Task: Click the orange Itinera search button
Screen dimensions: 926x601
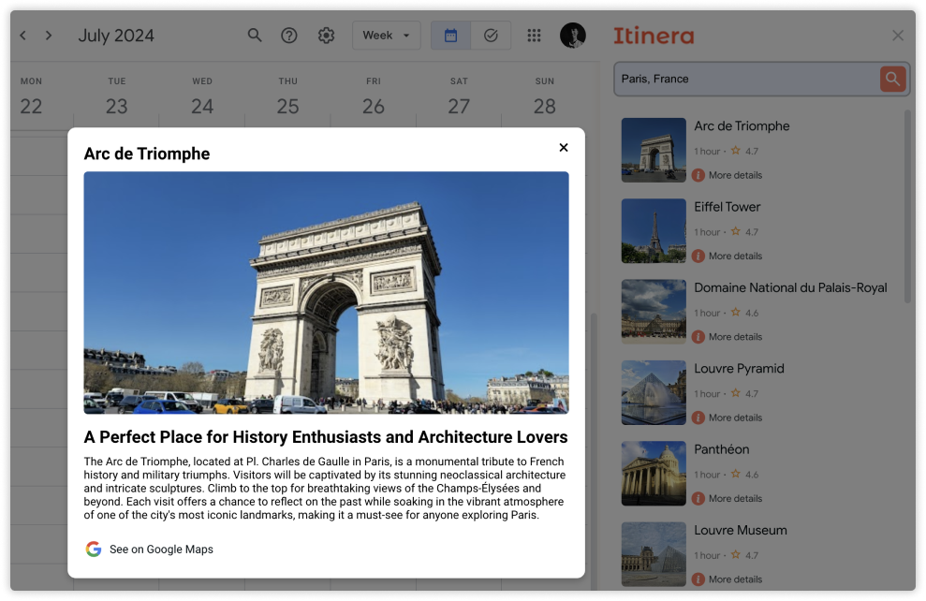Action: pyautogui.click(x=892, y=80)
